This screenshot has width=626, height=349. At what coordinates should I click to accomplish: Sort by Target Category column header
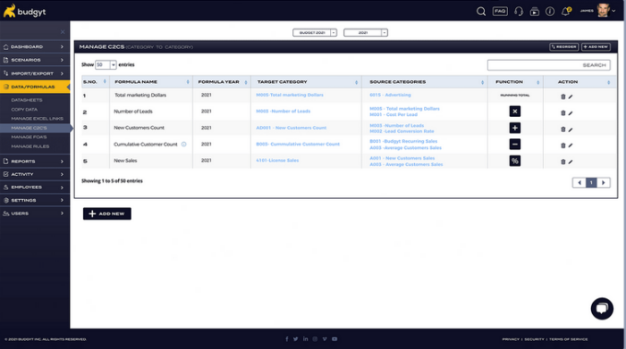point(307,82)
